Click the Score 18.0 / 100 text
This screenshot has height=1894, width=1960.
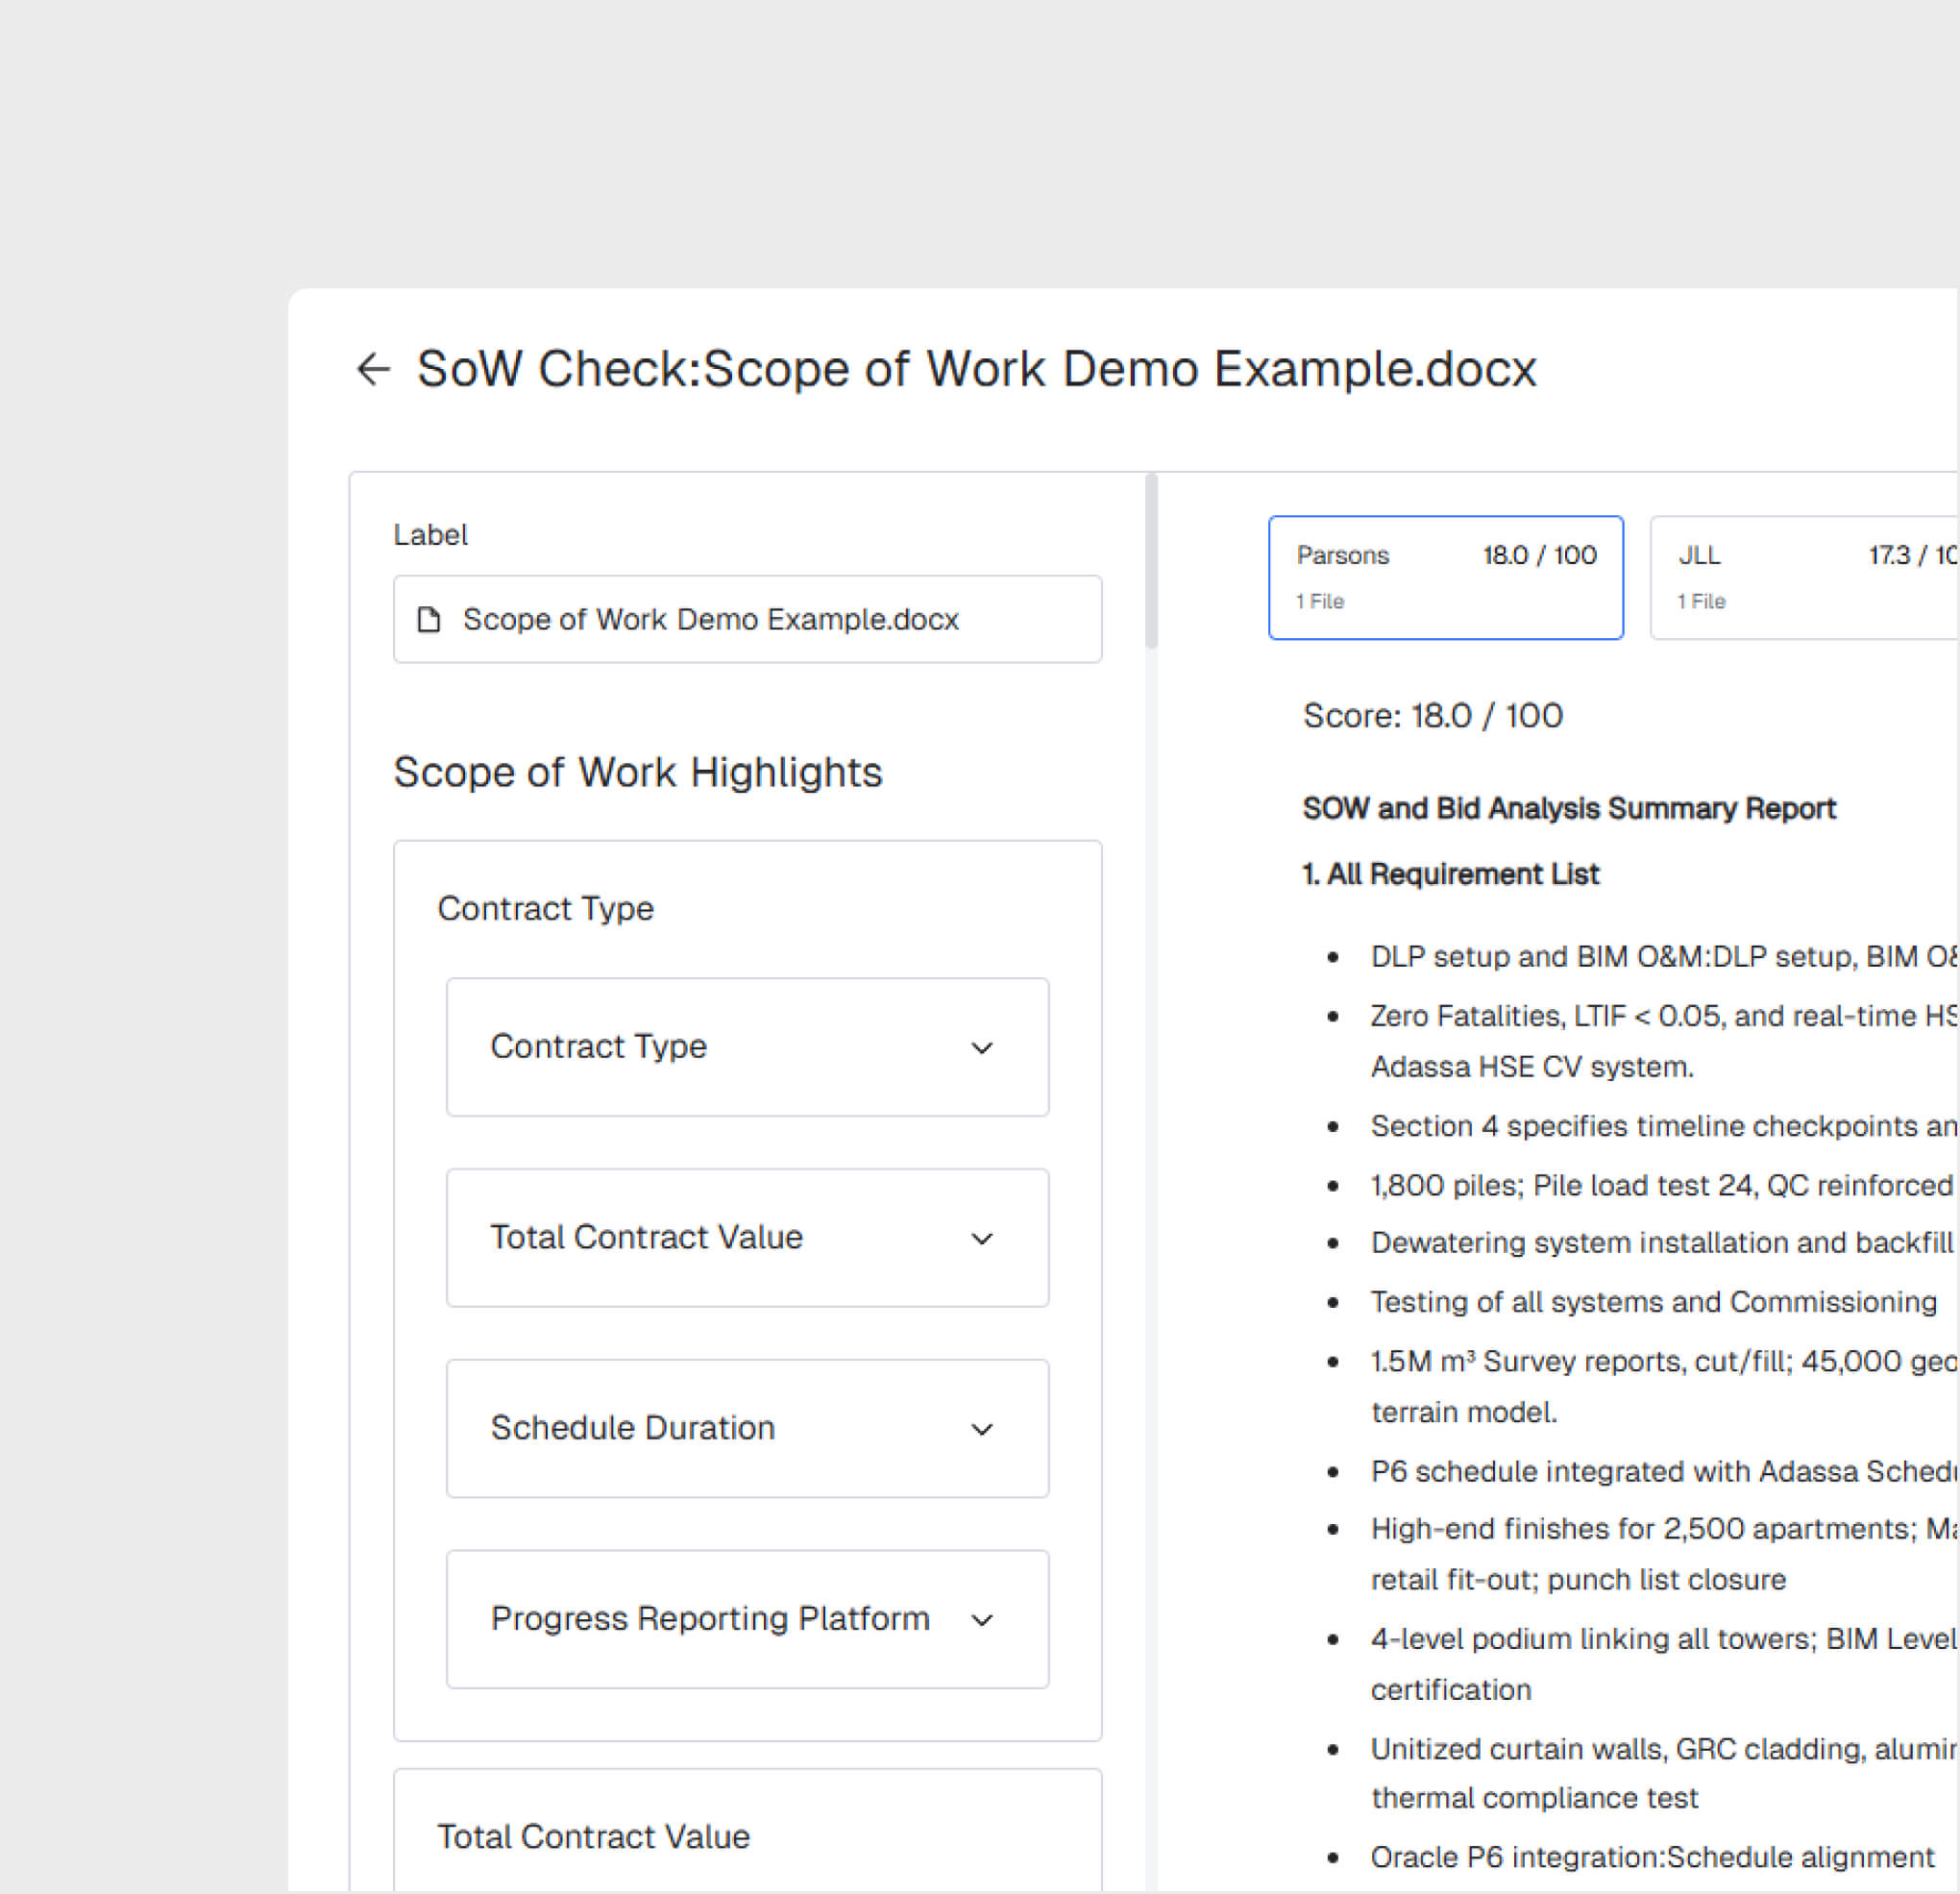(x=1432, y=716)
